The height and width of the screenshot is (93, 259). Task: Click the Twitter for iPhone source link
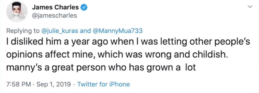103,84
